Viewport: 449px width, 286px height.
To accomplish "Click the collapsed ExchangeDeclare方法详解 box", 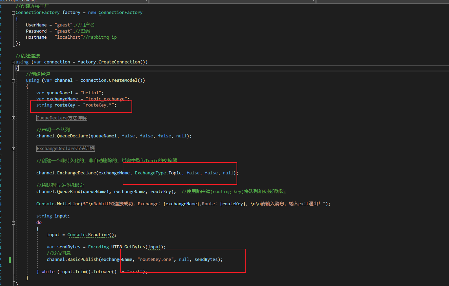I will pyautogui.click(x=66, y=149).
